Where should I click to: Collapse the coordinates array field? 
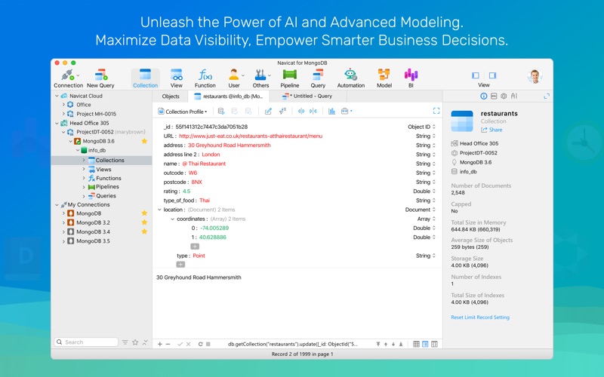coord(173,219)
